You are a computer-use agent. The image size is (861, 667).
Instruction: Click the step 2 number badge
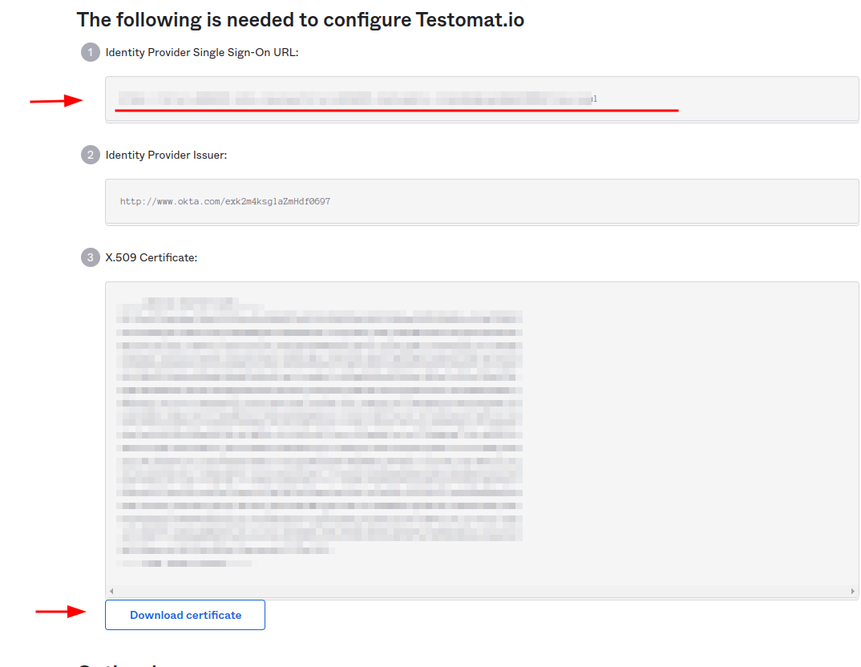[x=90, y=155]
